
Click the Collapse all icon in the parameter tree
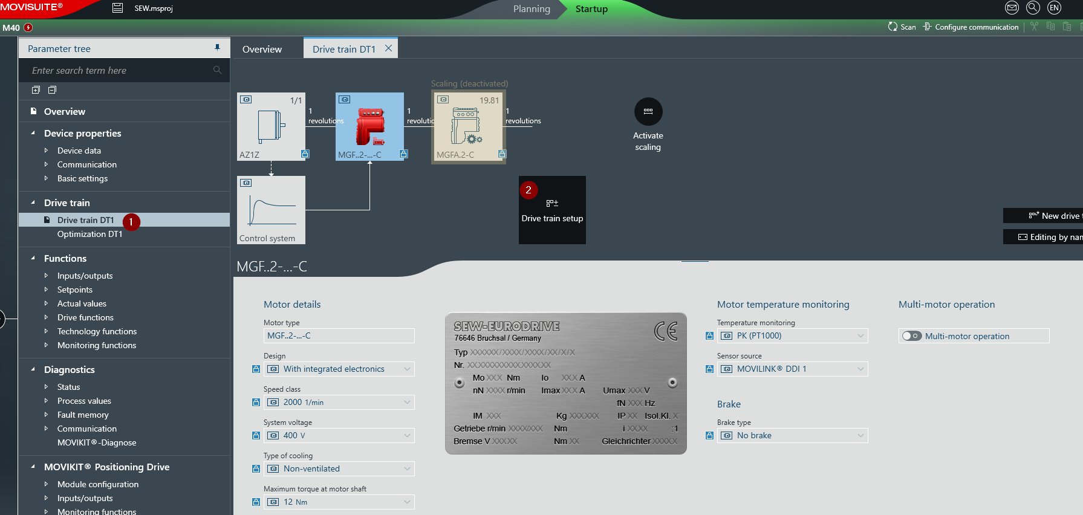click(52, 90)
